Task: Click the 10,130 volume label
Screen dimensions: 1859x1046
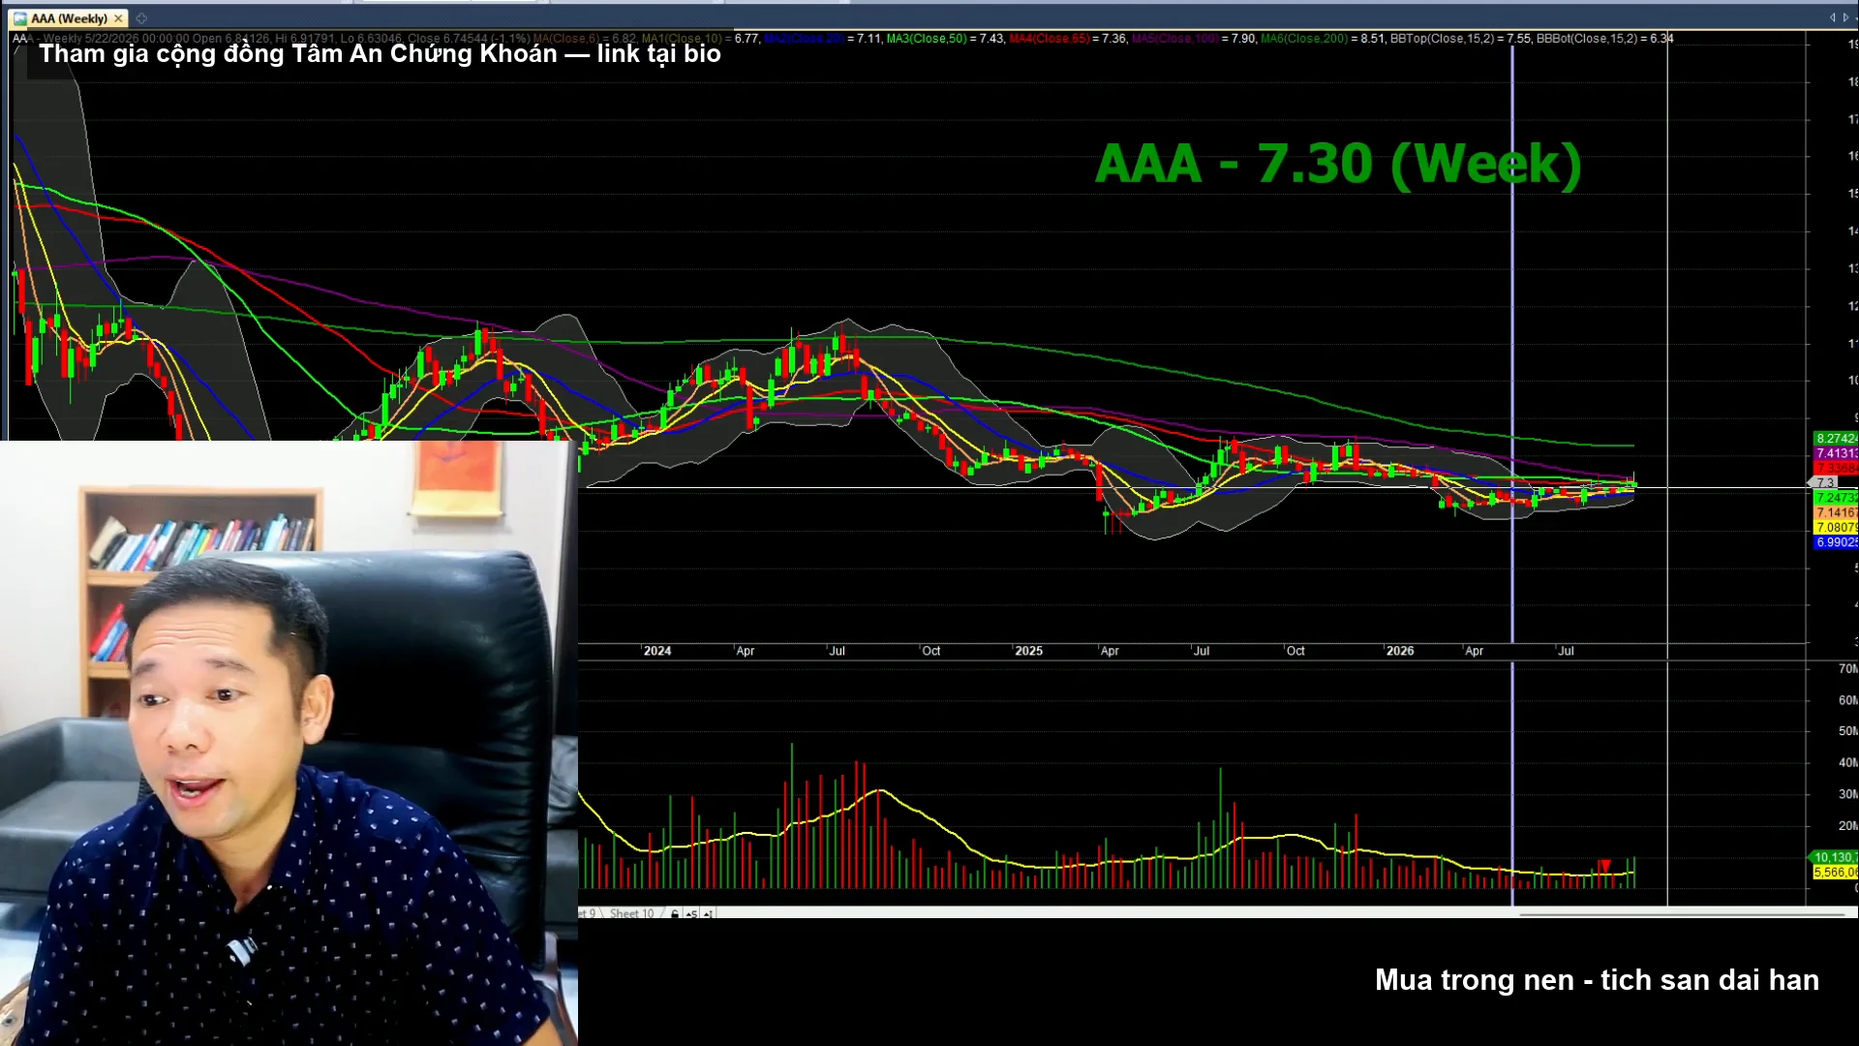Action: 1834,857
